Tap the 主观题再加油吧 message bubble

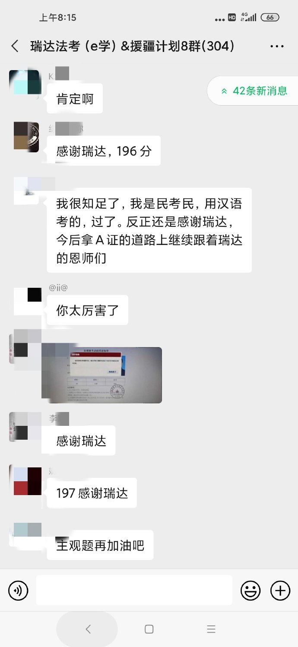tap(100, 545)
